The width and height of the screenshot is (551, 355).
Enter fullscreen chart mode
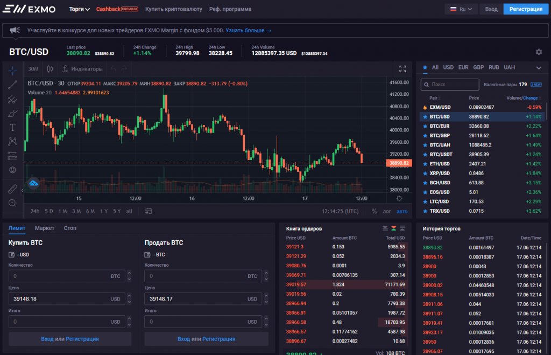(402, 69)
